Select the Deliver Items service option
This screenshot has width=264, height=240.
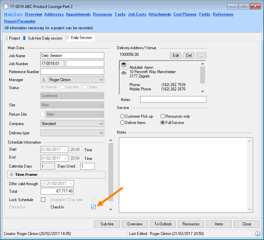click(x=122, y=123)
